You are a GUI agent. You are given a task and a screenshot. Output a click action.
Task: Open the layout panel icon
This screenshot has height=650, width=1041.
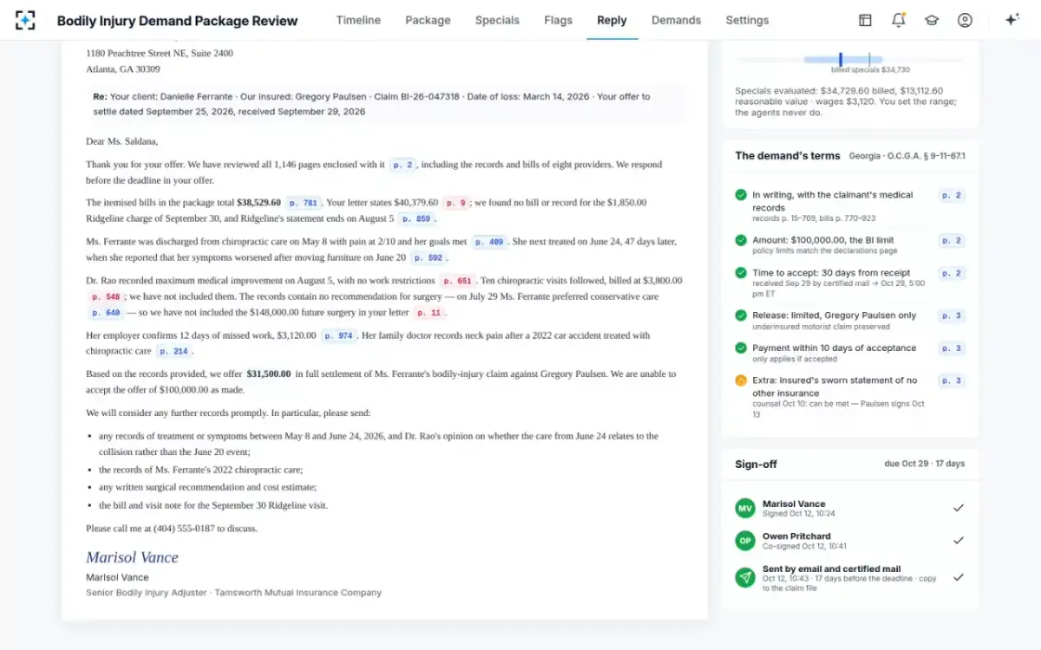[865, 20]
